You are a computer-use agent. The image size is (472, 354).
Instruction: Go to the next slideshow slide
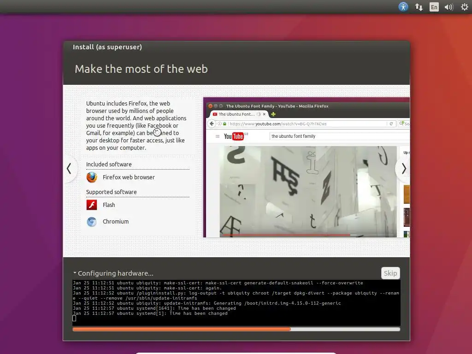[403, 169]
